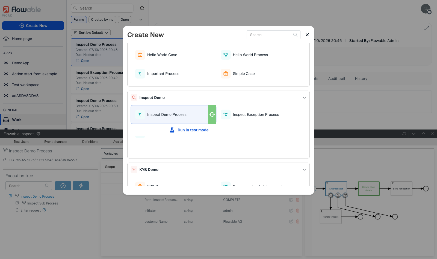Click the Inspect Demo magnifier app icon
Screen dimensions: 437x259
pyautogui.click(x=134, y=97)
